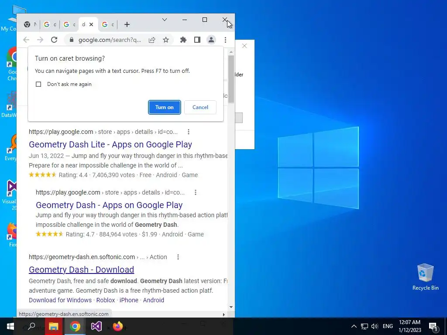Open the volume speaker tray icon
The height and width of the screenshot is (335, 447).
[x=375, y=326]
